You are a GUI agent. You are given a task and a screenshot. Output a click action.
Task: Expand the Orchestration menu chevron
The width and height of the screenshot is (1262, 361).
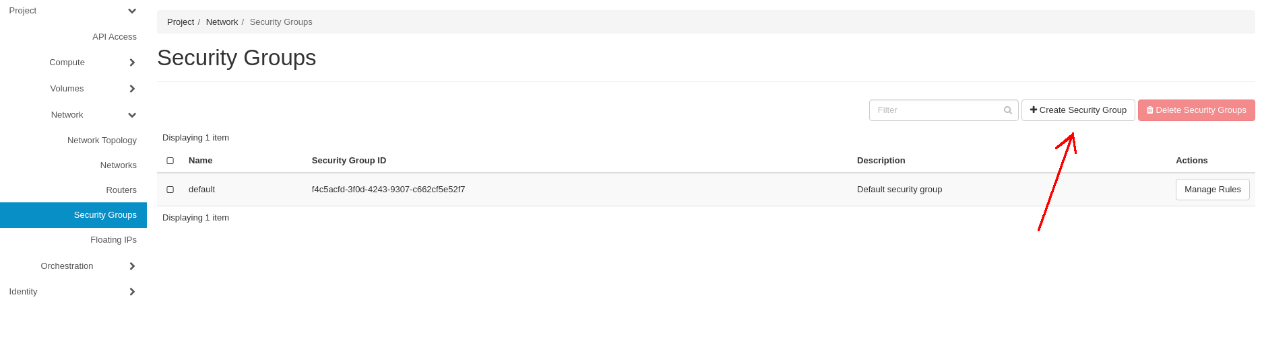coord(132,266)
